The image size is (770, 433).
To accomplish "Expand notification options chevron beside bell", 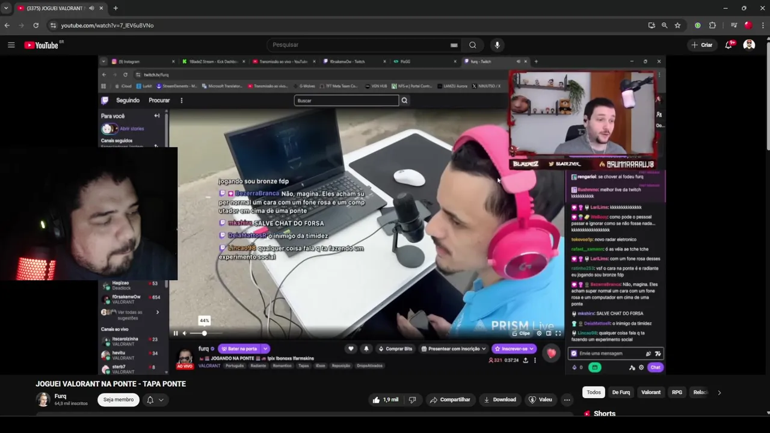I will coord(161,400).
